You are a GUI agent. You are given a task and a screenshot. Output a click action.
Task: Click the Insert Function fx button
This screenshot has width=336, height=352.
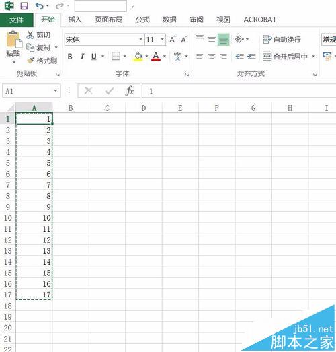(x=130, y=91)
